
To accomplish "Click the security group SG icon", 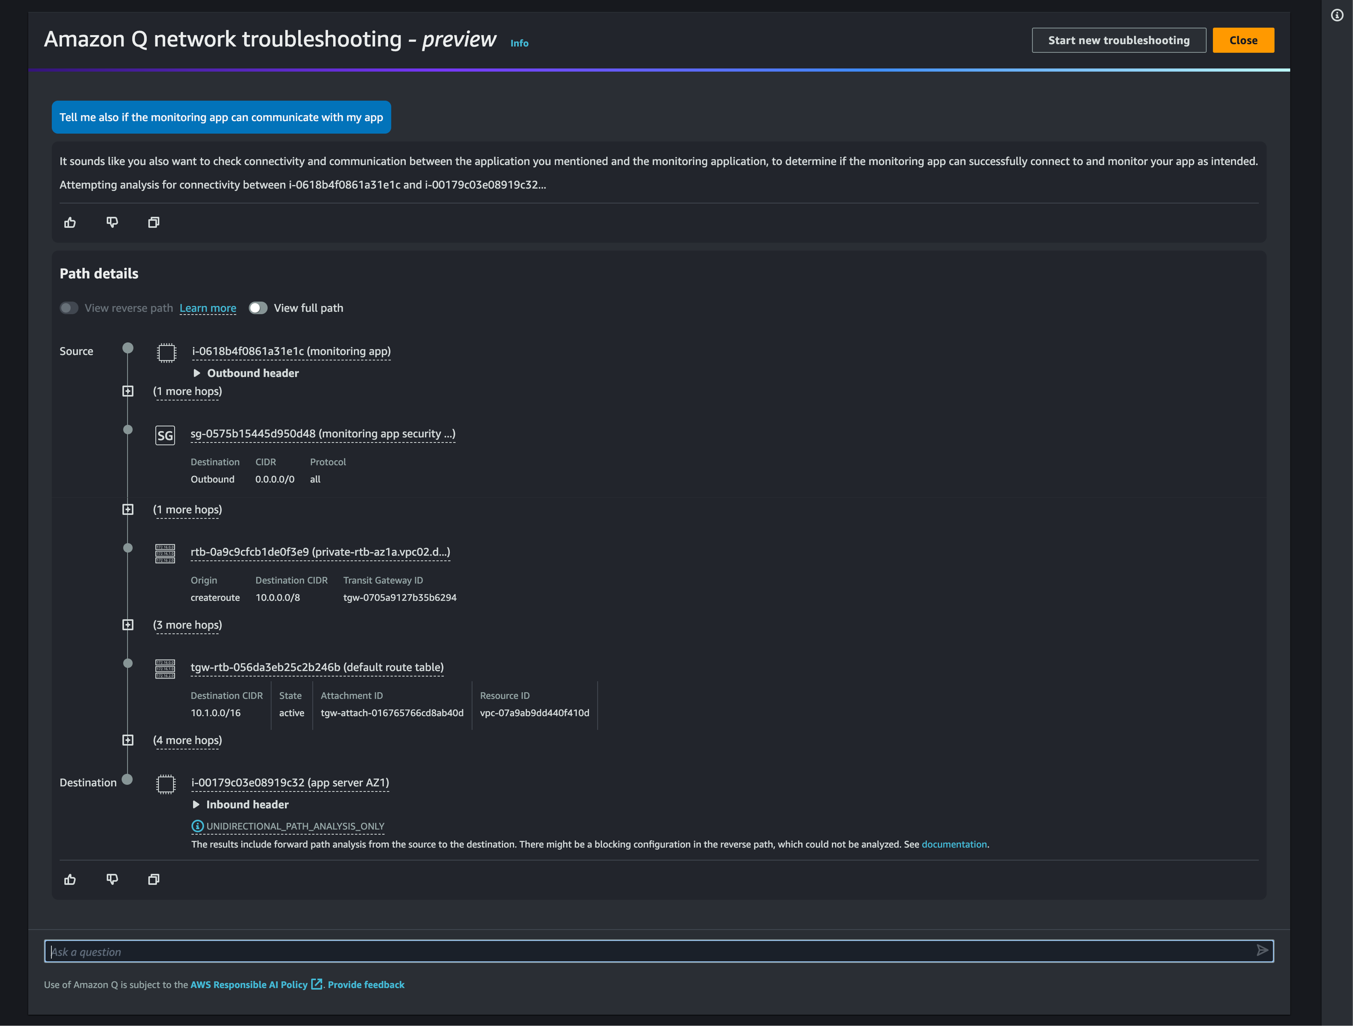I will 165,435.
